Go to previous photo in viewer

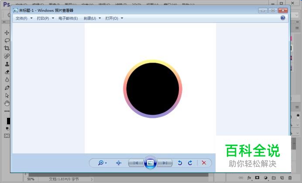136,163
